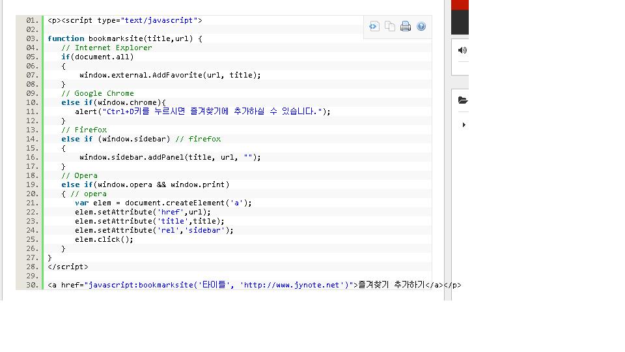Expand the right arrow in sidebar
The height and width of the screenshot is (352, 625).
464,125
